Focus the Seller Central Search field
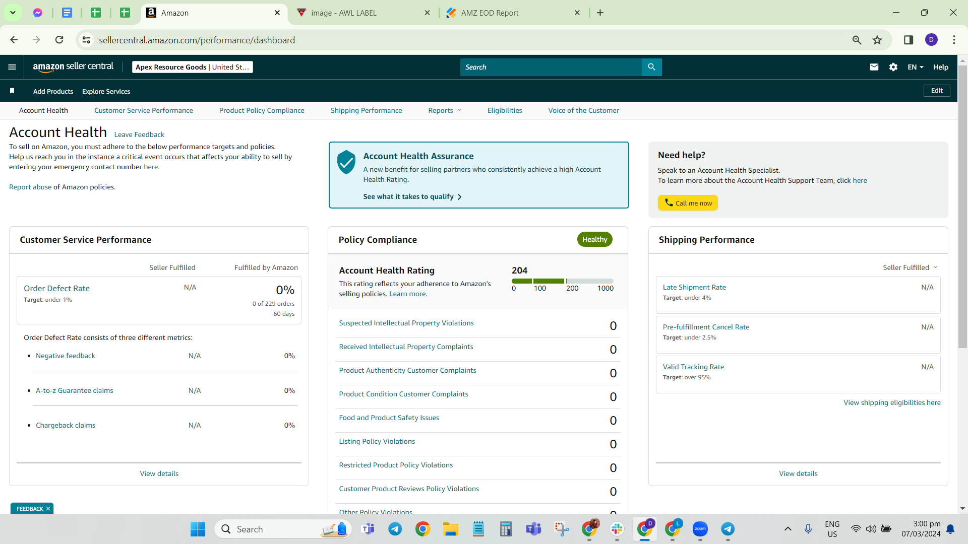 click(x=551, y=67)
